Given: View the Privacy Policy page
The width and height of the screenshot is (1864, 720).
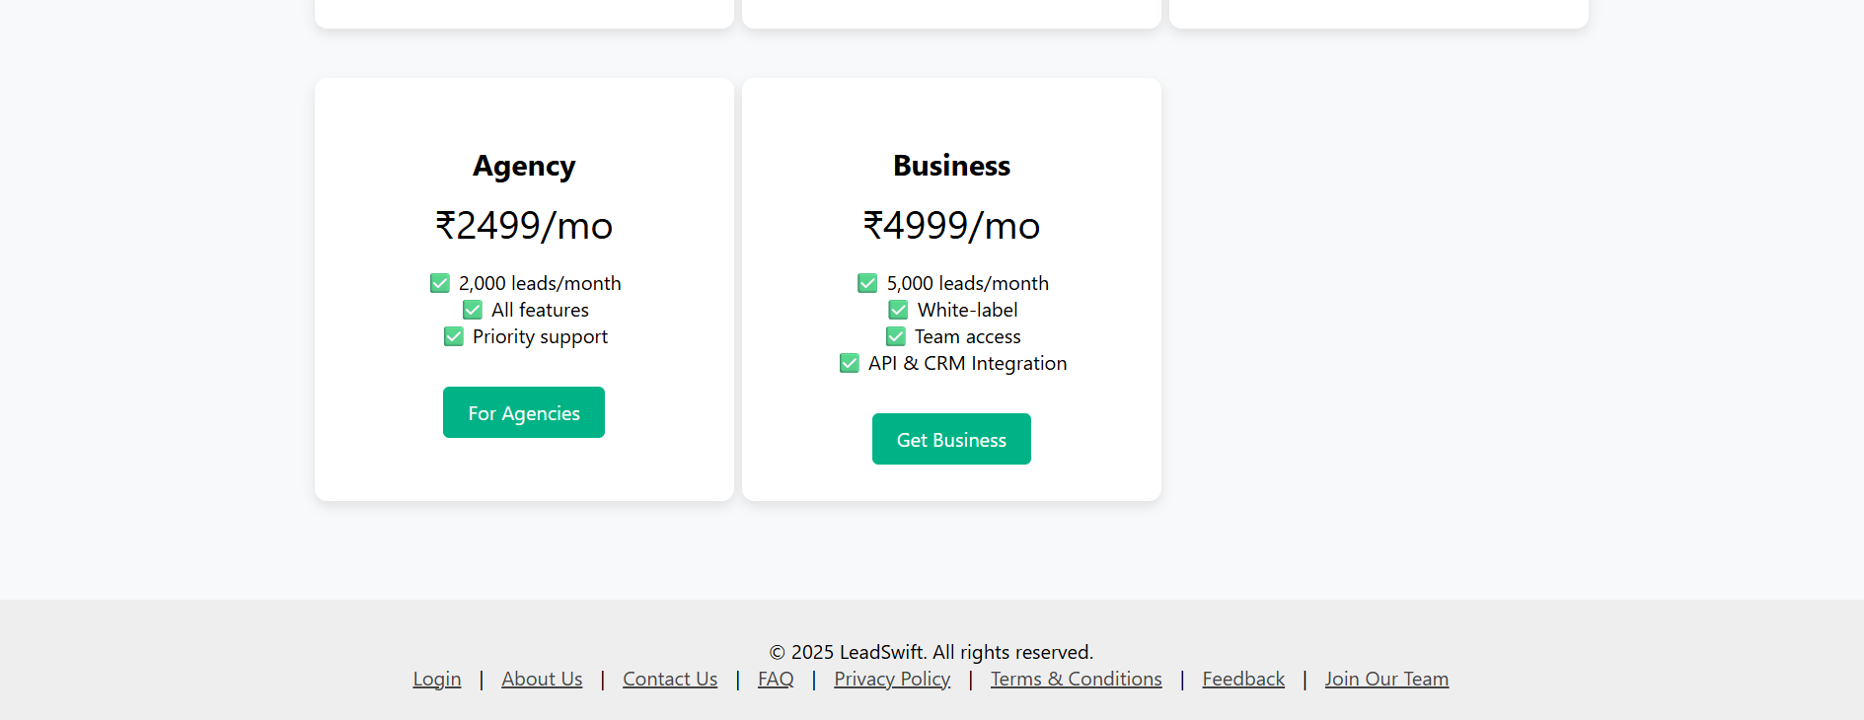Looking at the screenshot, I should tap(892, 679).
